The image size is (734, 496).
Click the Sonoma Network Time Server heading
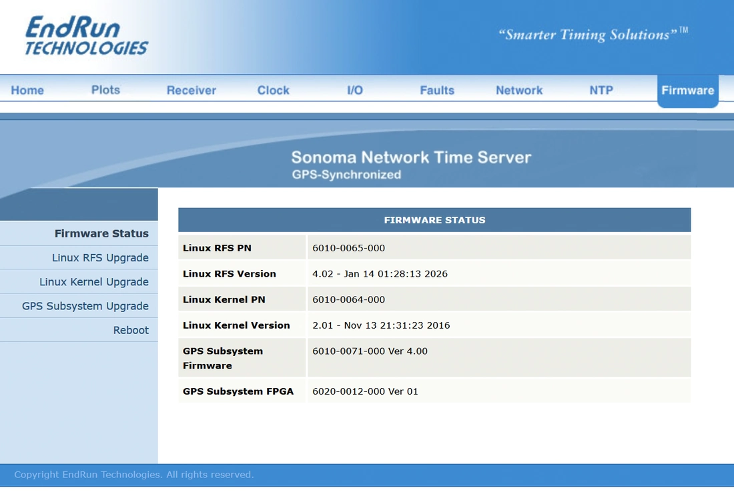click(411, 157)
